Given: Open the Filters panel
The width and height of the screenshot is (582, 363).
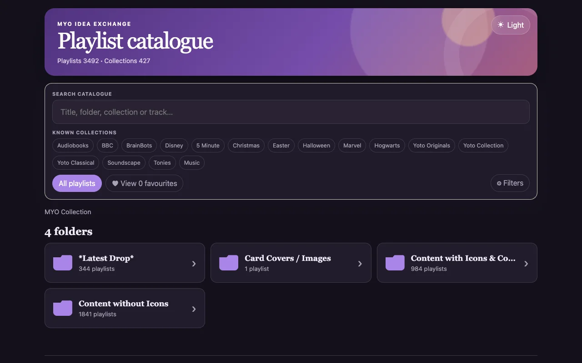Looking at the screenshot, I should click(510, 183).
